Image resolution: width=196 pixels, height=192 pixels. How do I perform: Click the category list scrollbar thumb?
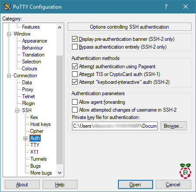click(x=59, y=110)
